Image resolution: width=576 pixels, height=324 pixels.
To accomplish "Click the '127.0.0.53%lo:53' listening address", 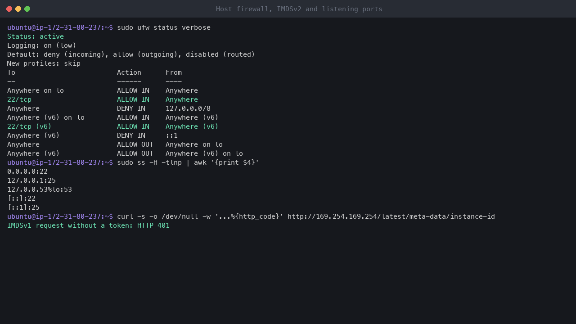I will coord(40,189).
